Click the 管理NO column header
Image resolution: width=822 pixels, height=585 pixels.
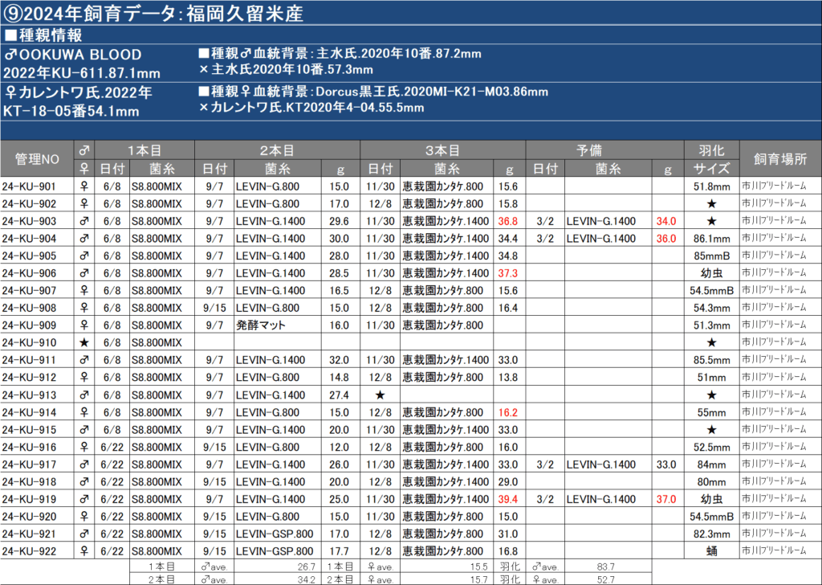38,159
